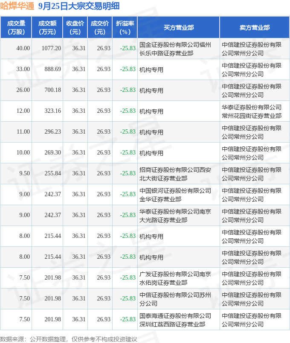Click 机构专用 in the 33.00 row
The width and height of the screenshot is (290, 343).
[x=151, y=70]
